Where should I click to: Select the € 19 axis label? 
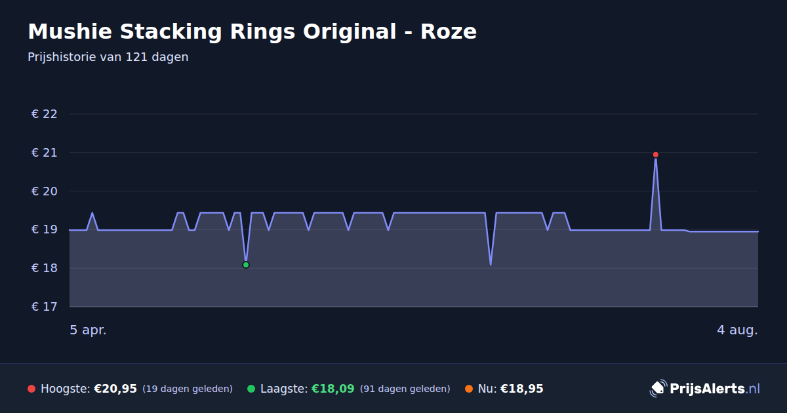coord(45,230)
